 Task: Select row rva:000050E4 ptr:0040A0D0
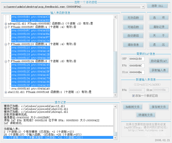click(30, 20)
